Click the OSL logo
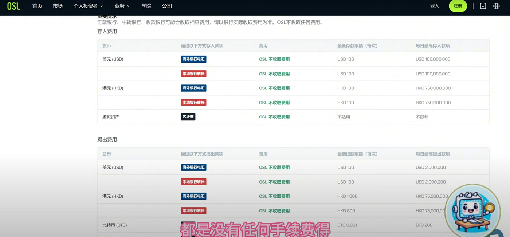510x237 pixels. 13,6
